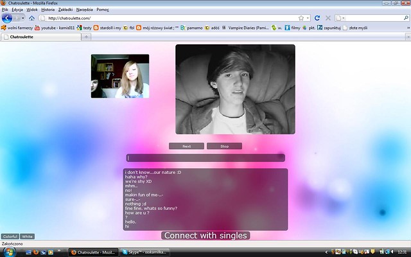Open the Widok menu
The width and height of the screenshot is (411, 257).
point(32,10)
